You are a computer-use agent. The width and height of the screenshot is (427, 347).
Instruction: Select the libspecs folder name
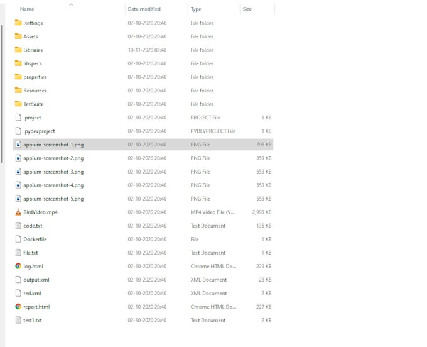(x=33, y=63)
